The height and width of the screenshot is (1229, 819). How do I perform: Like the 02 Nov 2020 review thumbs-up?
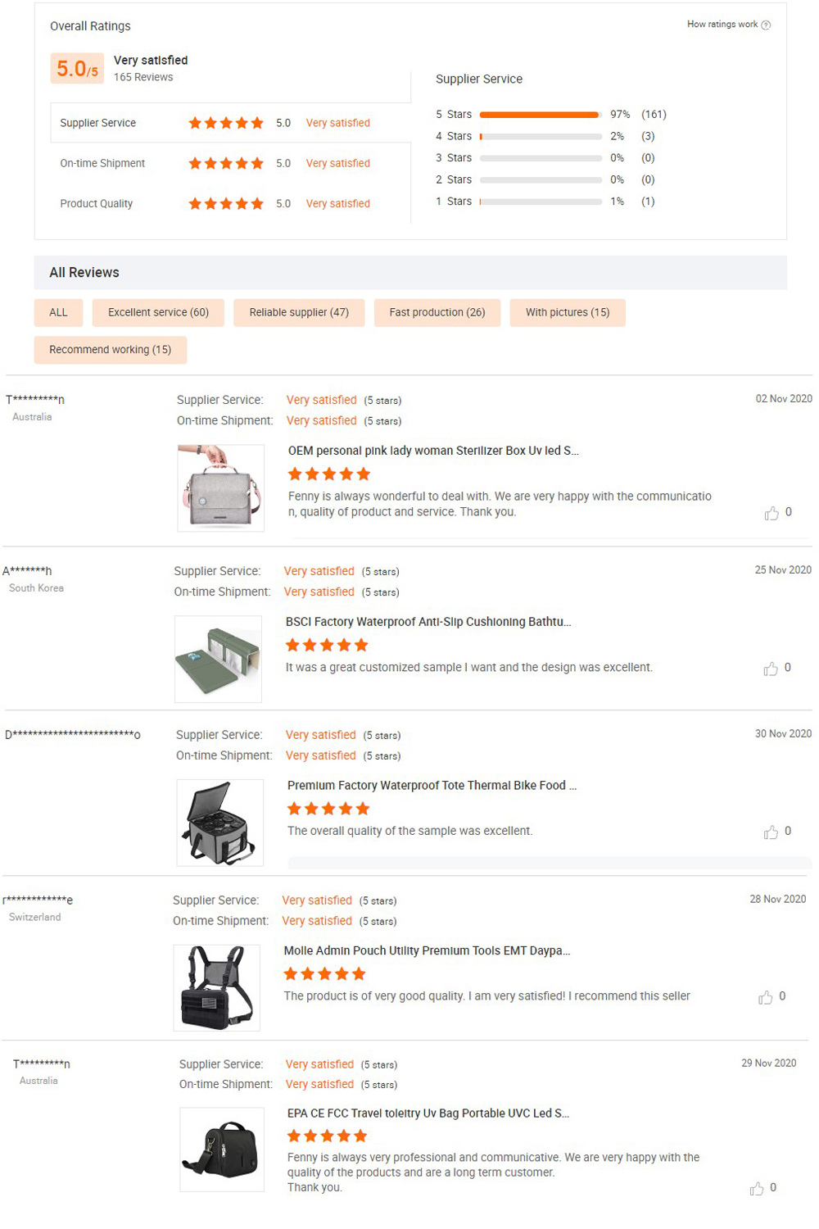click(771, 513)
